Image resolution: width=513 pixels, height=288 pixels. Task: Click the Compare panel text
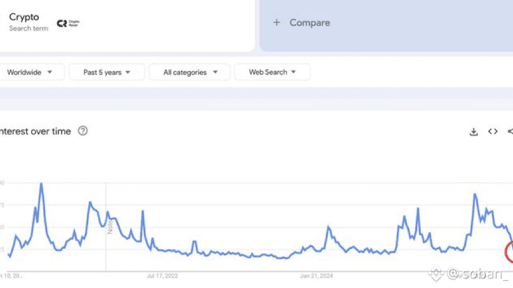pyautogui.click(x=310, y=23)
